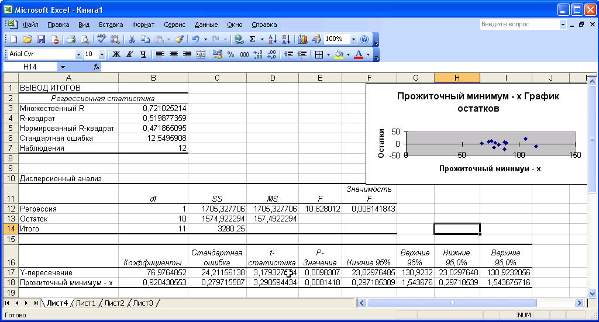Open the fill color dropdown arrow
Screen dimensions: 599x322
tap(348, 54)
